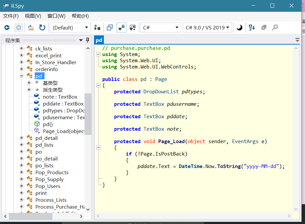Toggle Show public-only types and members
The height and width of the screenshot is (224, 305).
tap(110, 28)
